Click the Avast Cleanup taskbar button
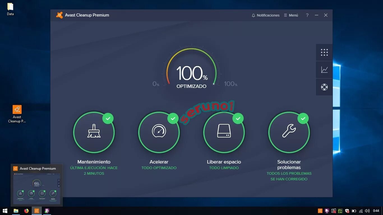Viewport: 383px width, 215px height. point(37,211)
